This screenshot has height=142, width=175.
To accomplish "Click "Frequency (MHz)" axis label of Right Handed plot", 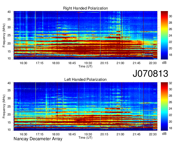I will coord(4,35).
